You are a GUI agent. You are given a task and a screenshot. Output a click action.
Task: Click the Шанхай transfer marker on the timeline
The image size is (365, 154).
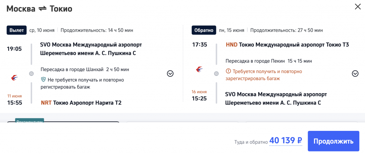[31, 74]
